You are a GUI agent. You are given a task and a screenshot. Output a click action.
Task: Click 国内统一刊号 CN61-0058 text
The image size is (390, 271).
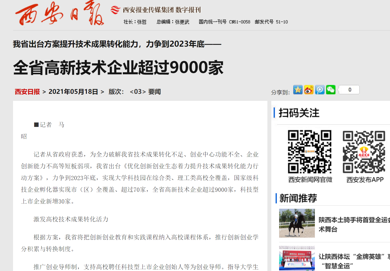224,22
